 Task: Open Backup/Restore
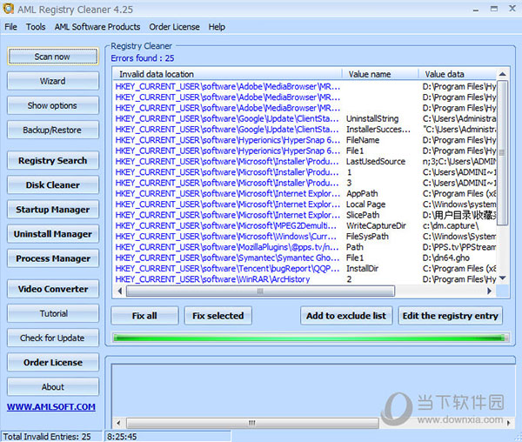pos(53,130)
